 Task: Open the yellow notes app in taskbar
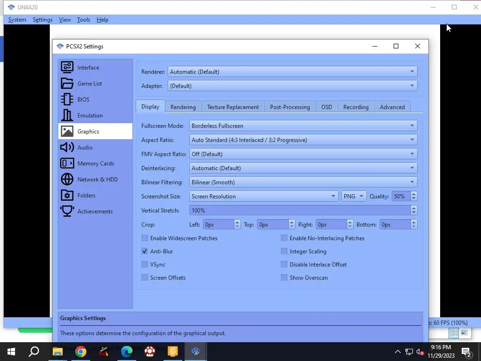(172, 352)
